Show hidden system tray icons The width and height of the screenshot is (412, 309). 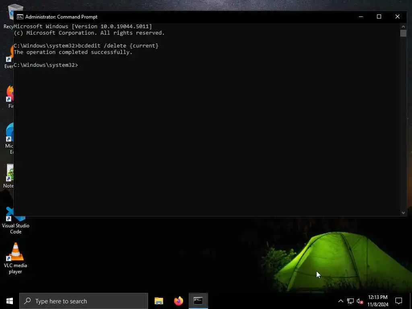click(340, 301)
